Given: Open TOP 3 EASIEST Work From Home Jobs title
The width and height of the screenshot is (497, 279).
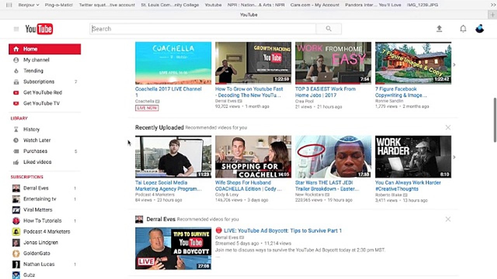Looking at the screenshot, I should [x=325, y=92].
